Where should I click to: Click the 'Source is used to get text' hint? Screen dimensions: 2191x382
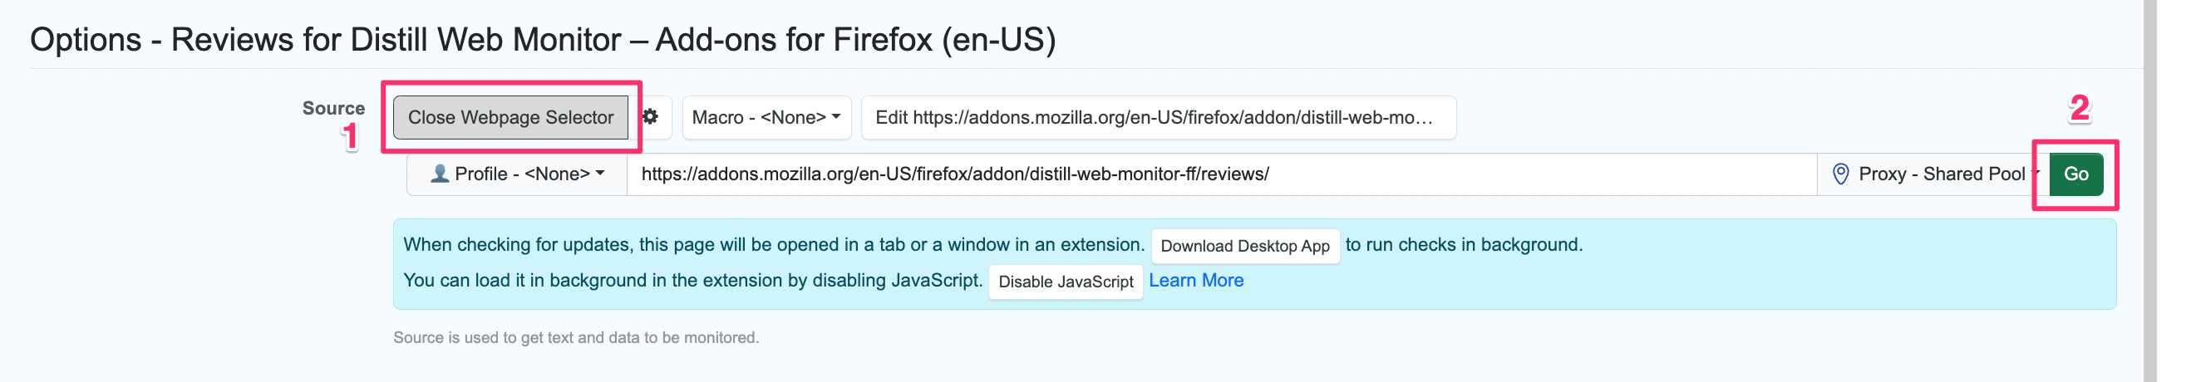(x=576, y=338)
